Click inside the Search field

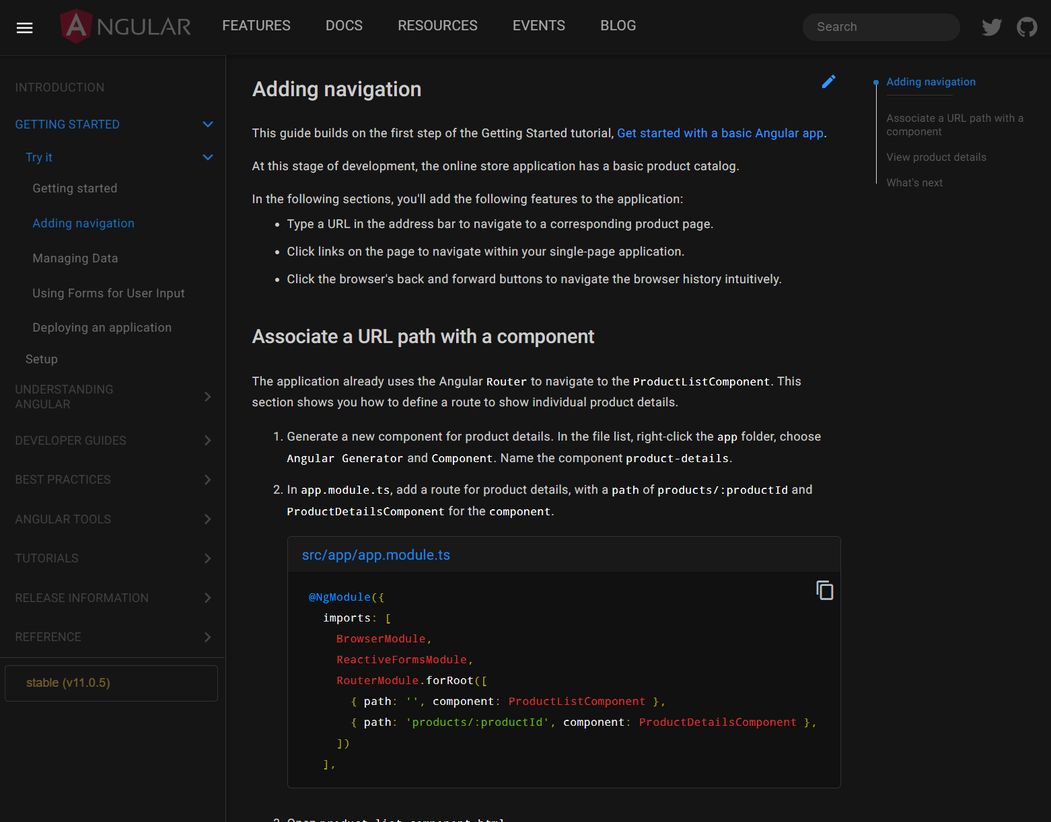[881, 27]
